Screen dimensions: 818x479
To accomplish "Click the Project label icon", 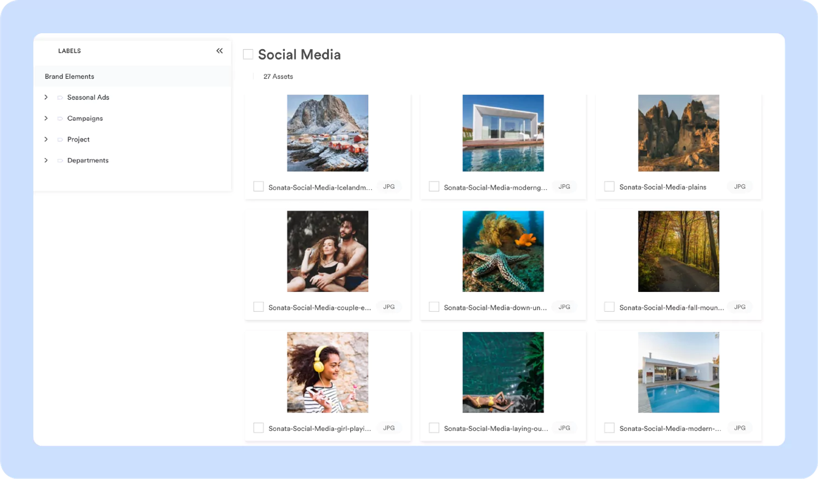I will (60, 140).
